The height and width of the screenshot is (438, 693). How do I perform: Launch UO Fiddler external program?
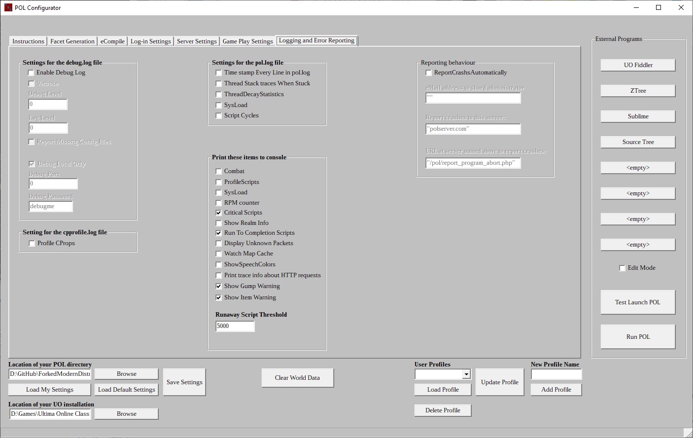pyautogui.click(x=638, y=65)
